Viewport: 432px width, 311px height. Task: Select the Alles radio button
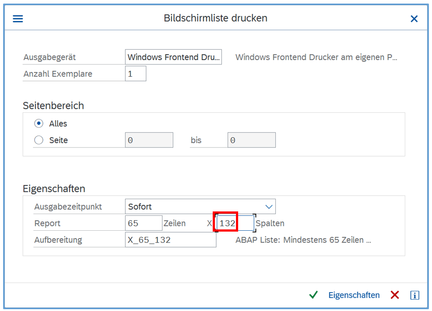tap(39, 124)
